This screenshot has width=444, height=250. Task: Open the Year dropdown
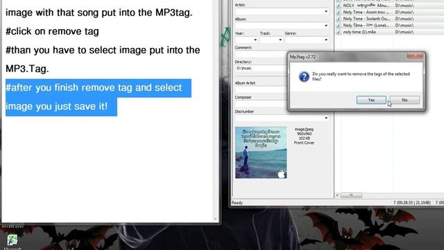(255, 40)
